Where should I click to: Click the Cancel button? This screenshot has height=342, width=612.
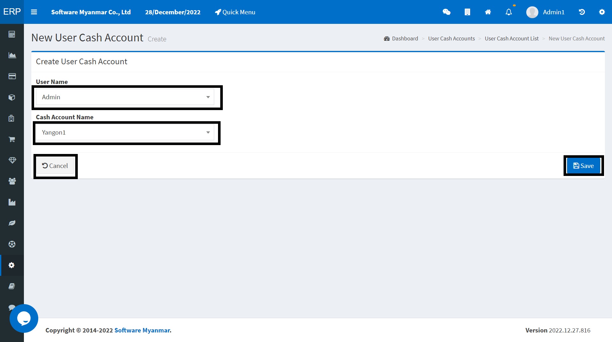click(x=55, y=166)
